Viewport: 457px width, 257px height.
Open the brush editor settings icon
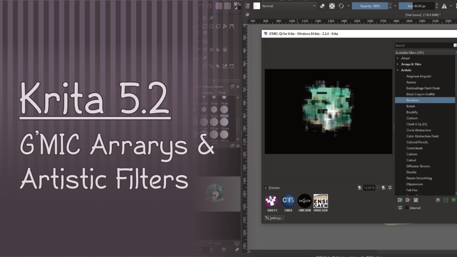tap(248, 6)
